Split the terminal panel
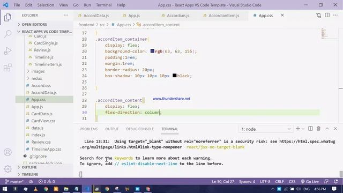Screen dimensions: 343x193 310,129
